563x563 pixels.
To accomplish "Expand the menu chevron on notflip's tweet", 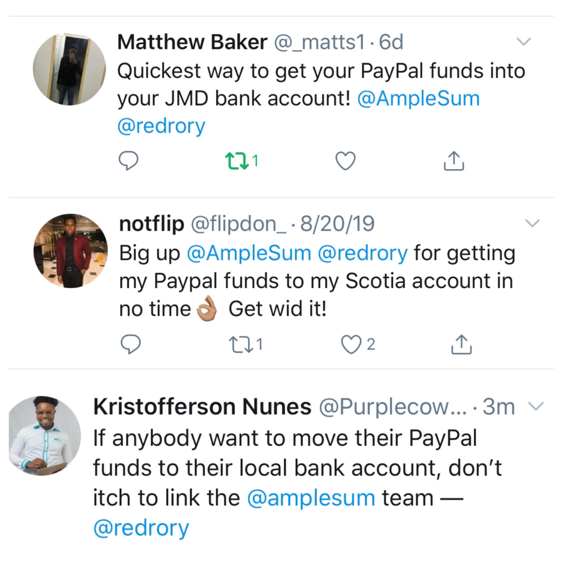I will 532,223.
